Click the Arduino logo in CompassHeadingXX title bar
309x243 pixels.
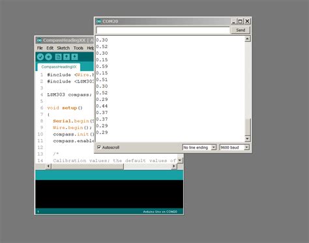(x=39, y=40)
